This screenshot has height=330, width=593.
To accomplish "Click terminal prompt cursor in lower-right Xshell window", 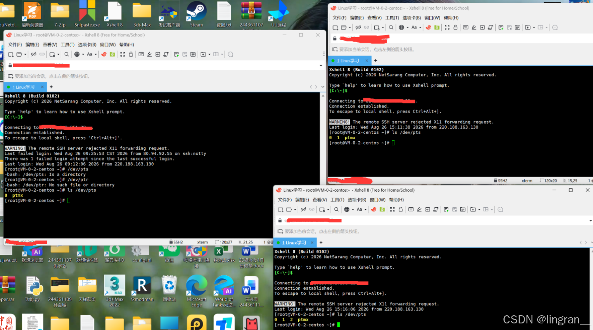I will pyautogui.click(x=339, y=325).
